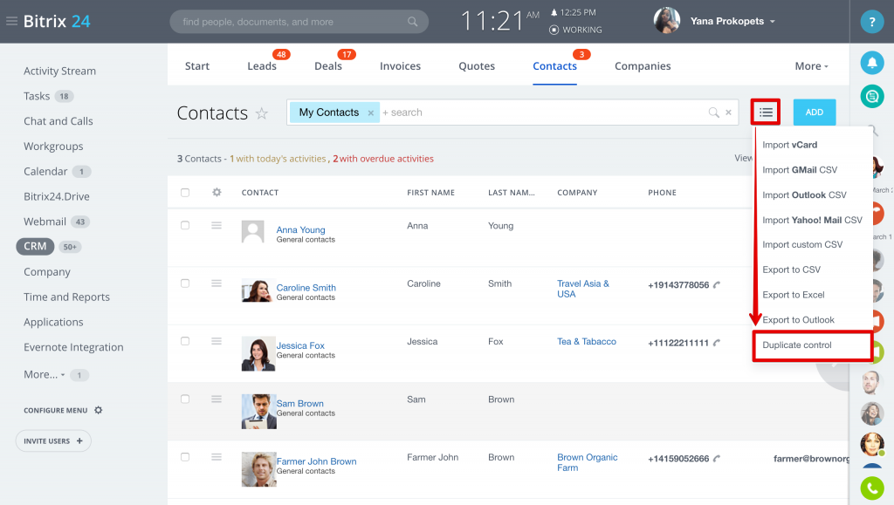Open notifications bell icon
Screen dimensions: 894x505
tap(872, 63)
